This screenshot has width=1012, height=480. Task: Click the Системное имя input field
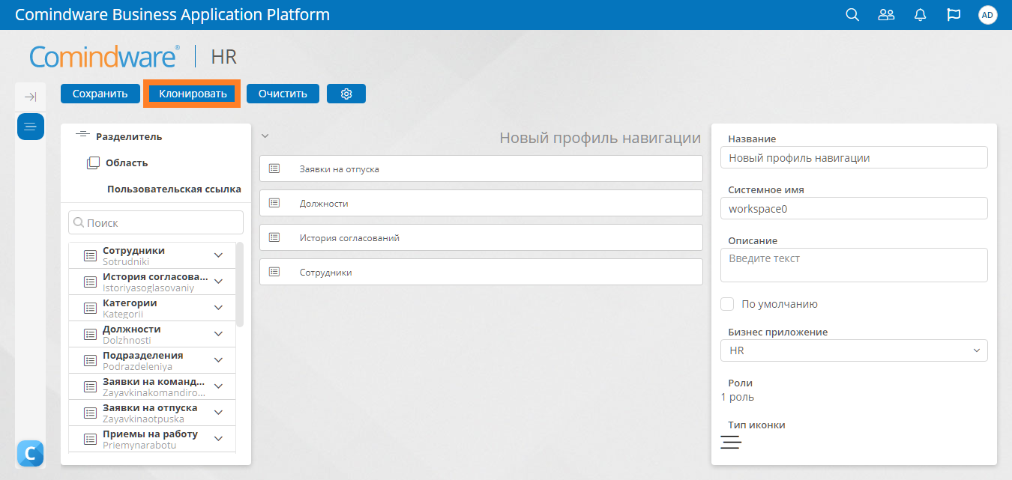click(854, 208)
